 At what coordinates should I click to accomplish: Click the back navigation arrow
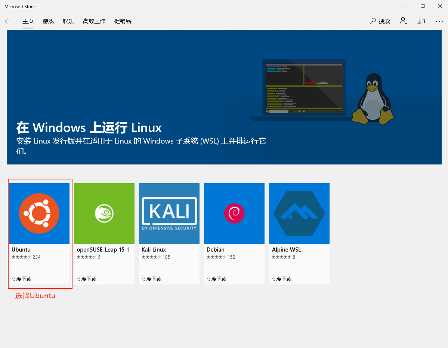click(x=7, y=21)
